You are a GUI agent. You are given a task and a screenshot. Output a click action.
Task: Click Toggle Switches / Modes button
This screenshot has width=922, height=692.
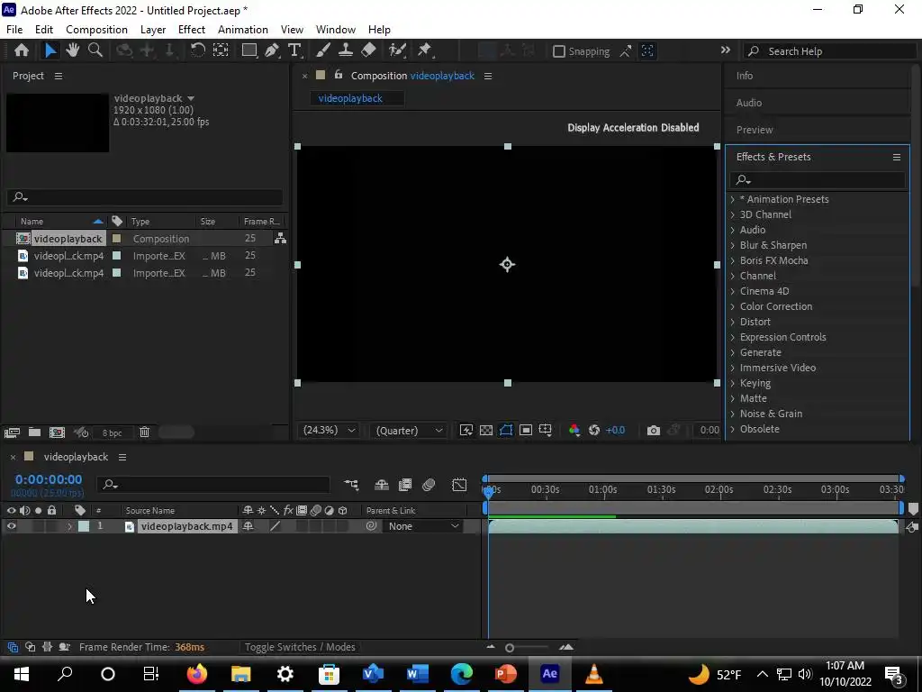(x=300, y=647)
